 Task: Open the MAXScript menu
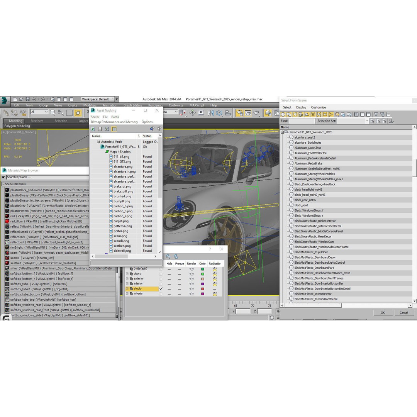point(197,105)
